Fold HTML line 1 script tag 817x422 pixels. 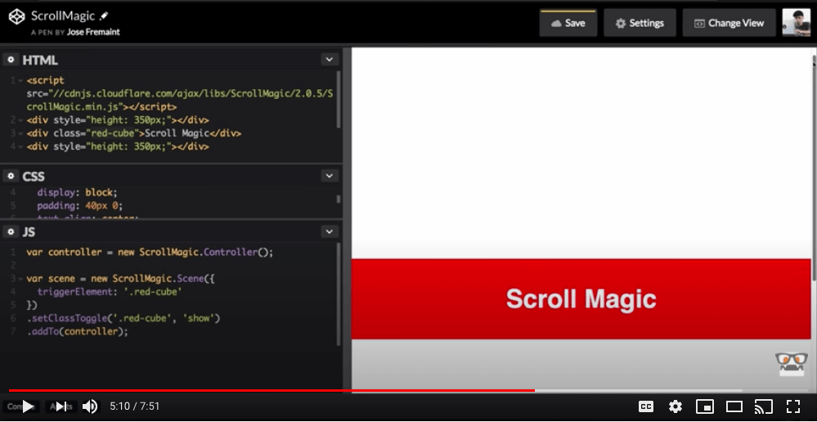(x=20, y=81)
